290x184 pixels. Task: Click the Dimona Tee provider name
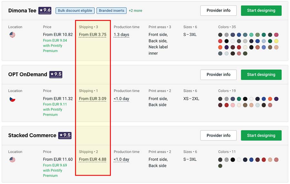pyautogui.click(x=22, y=11)
